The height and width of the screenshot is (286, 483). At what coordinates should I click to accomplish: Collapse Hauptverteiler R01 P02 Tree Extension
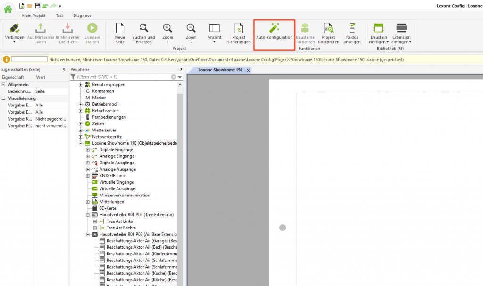(88, 215)
